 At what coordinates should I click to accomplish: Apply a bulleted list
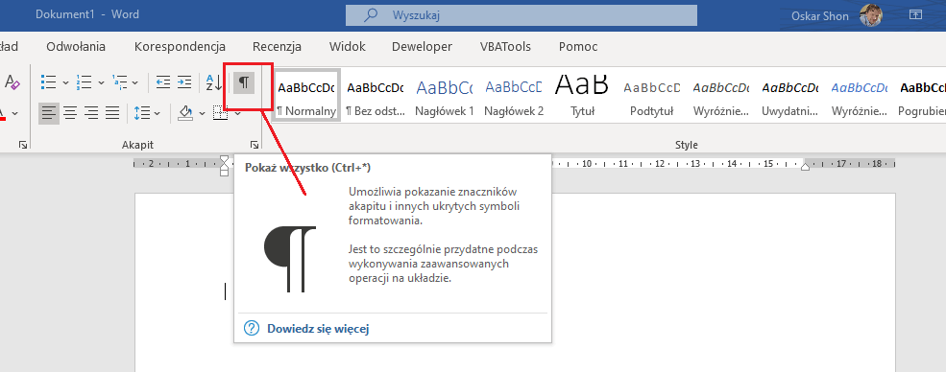(49, 81)
